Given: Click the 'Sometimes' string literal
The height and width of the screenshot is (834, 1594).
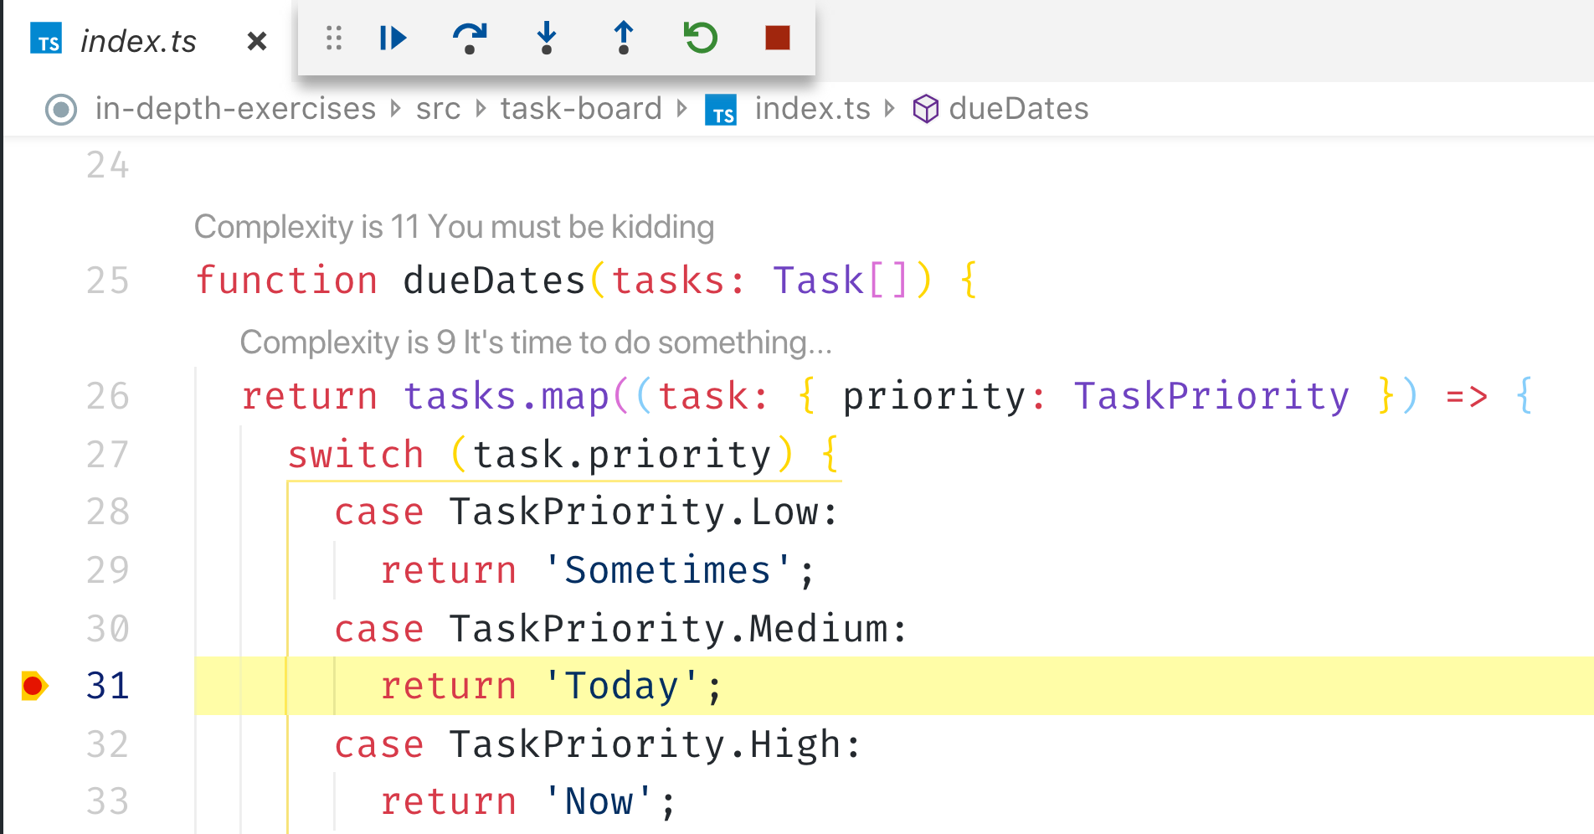Looking at the screenshot, I should click(x=667, y=570).
